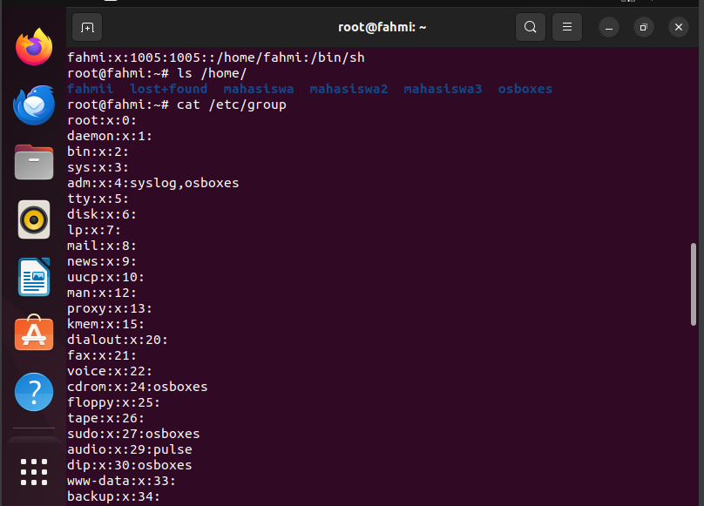Screen dimensions: 704x506
Task: Open the Files manager in the dock
Action: click(34, 162)
